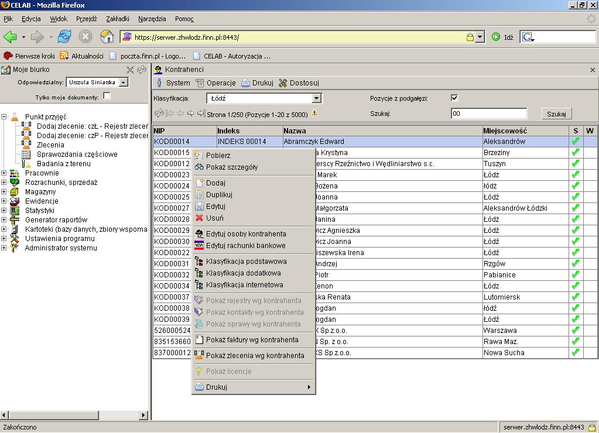Expand Administrator systemu tree node

4,248
